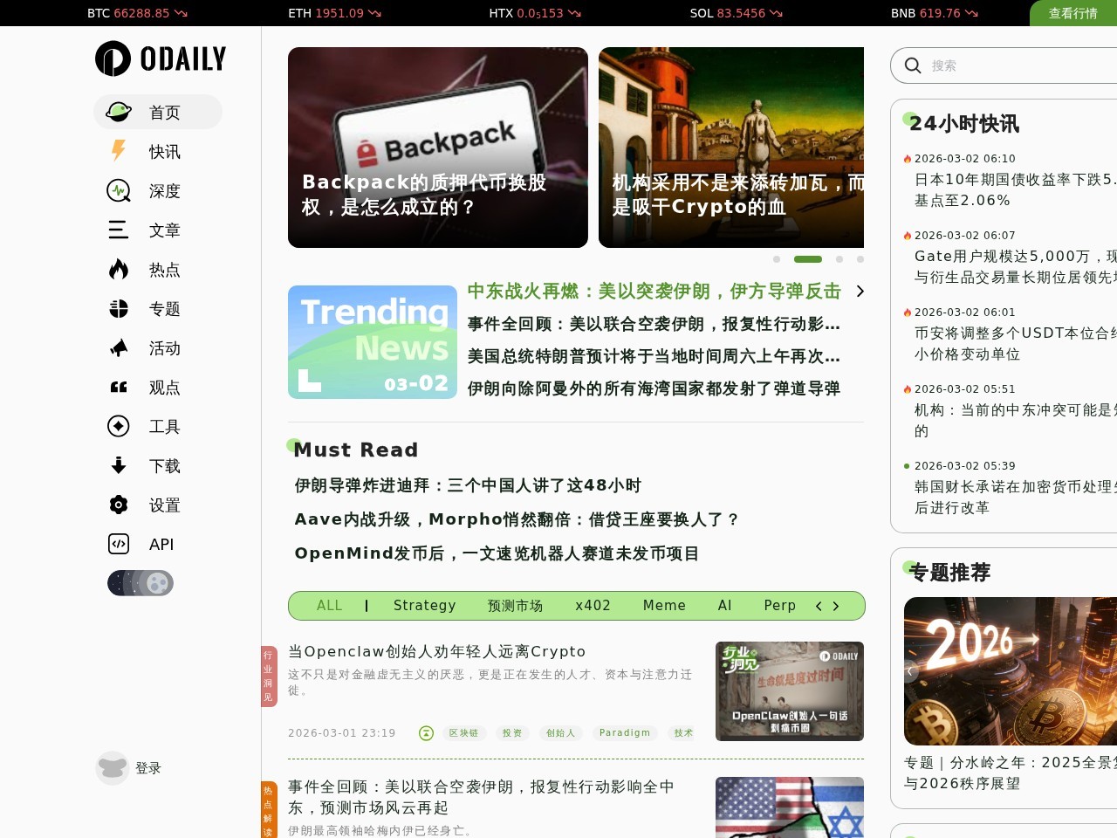Switch to the Strategy tab
The image size is (1117, 838).
424,605
